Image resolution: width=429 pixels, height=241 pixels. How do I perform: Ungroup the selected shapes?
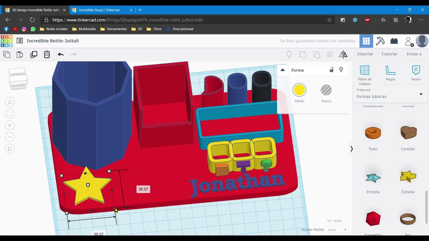coord(316,55)
